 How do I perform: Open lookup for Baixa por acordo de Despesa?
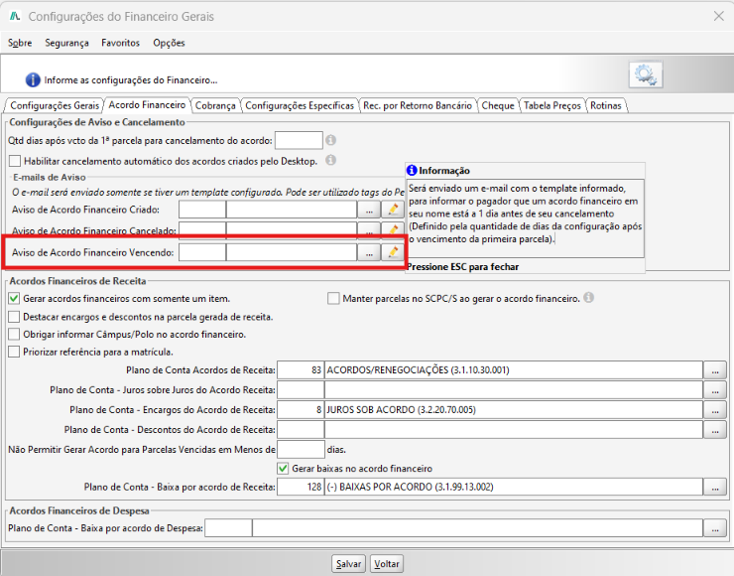coord(715,527)
